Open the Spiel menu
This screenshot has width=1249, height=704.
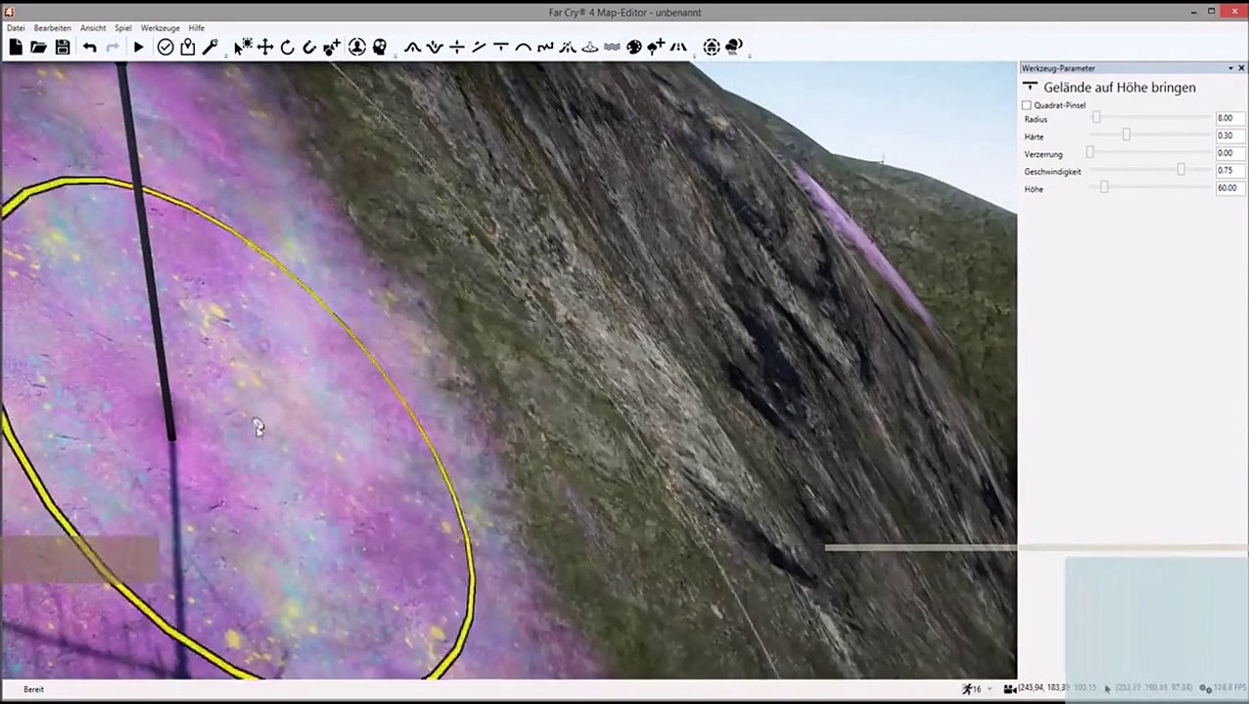123,28
